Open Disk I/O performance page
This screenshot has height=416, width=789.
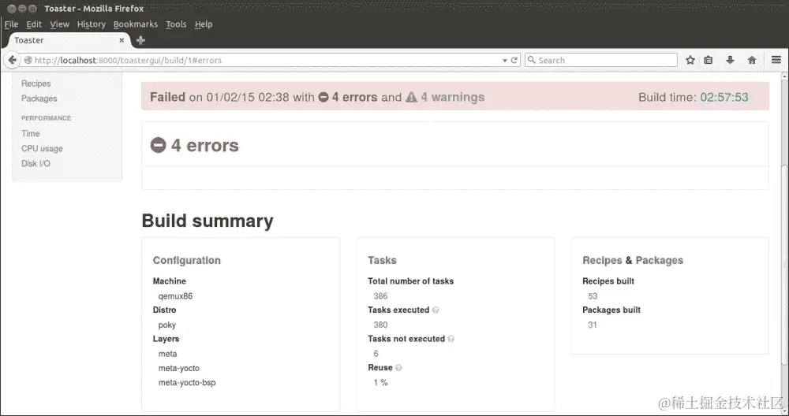click(x=36, y=163)
